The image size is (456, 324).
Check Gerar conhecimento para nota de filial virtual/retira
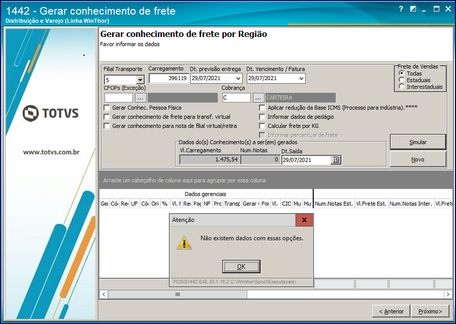point(107,126)
